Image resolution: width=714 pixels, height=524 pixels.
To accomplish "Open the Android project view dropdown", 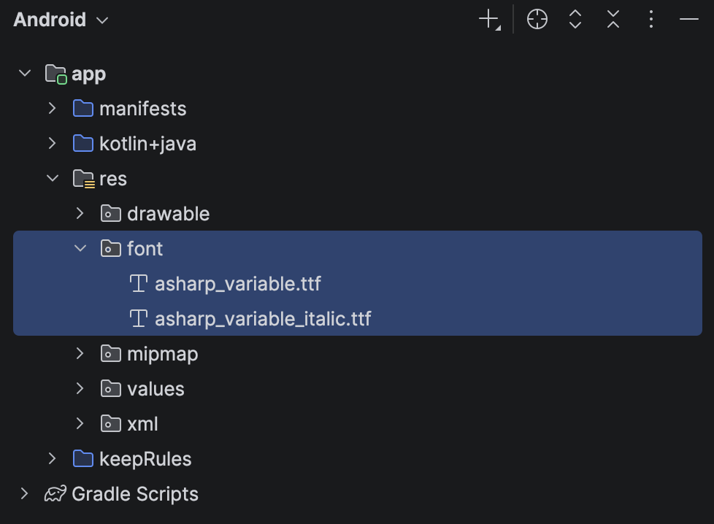I will coord(61,20).
